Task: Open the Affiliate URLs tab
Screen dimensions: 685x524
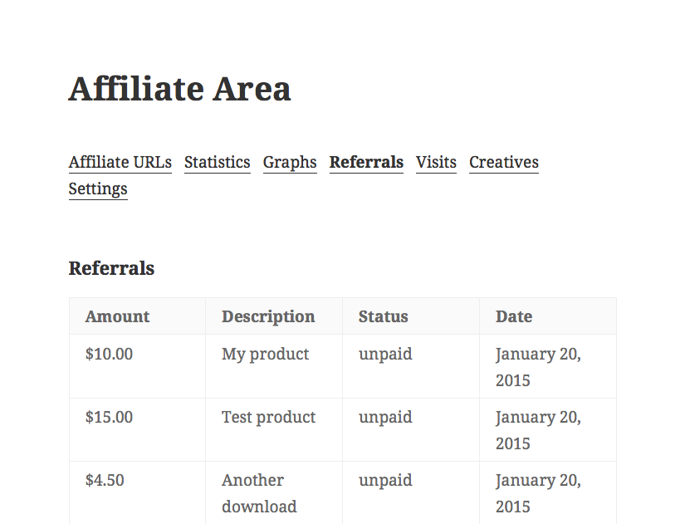Action: click(120, 162)
